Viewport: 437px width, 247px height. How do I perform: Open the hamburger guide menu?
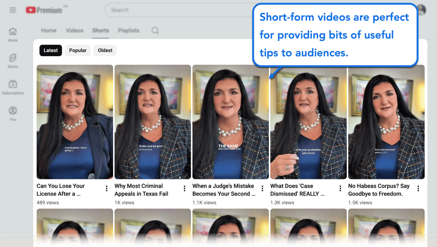(x=13, y=10)
